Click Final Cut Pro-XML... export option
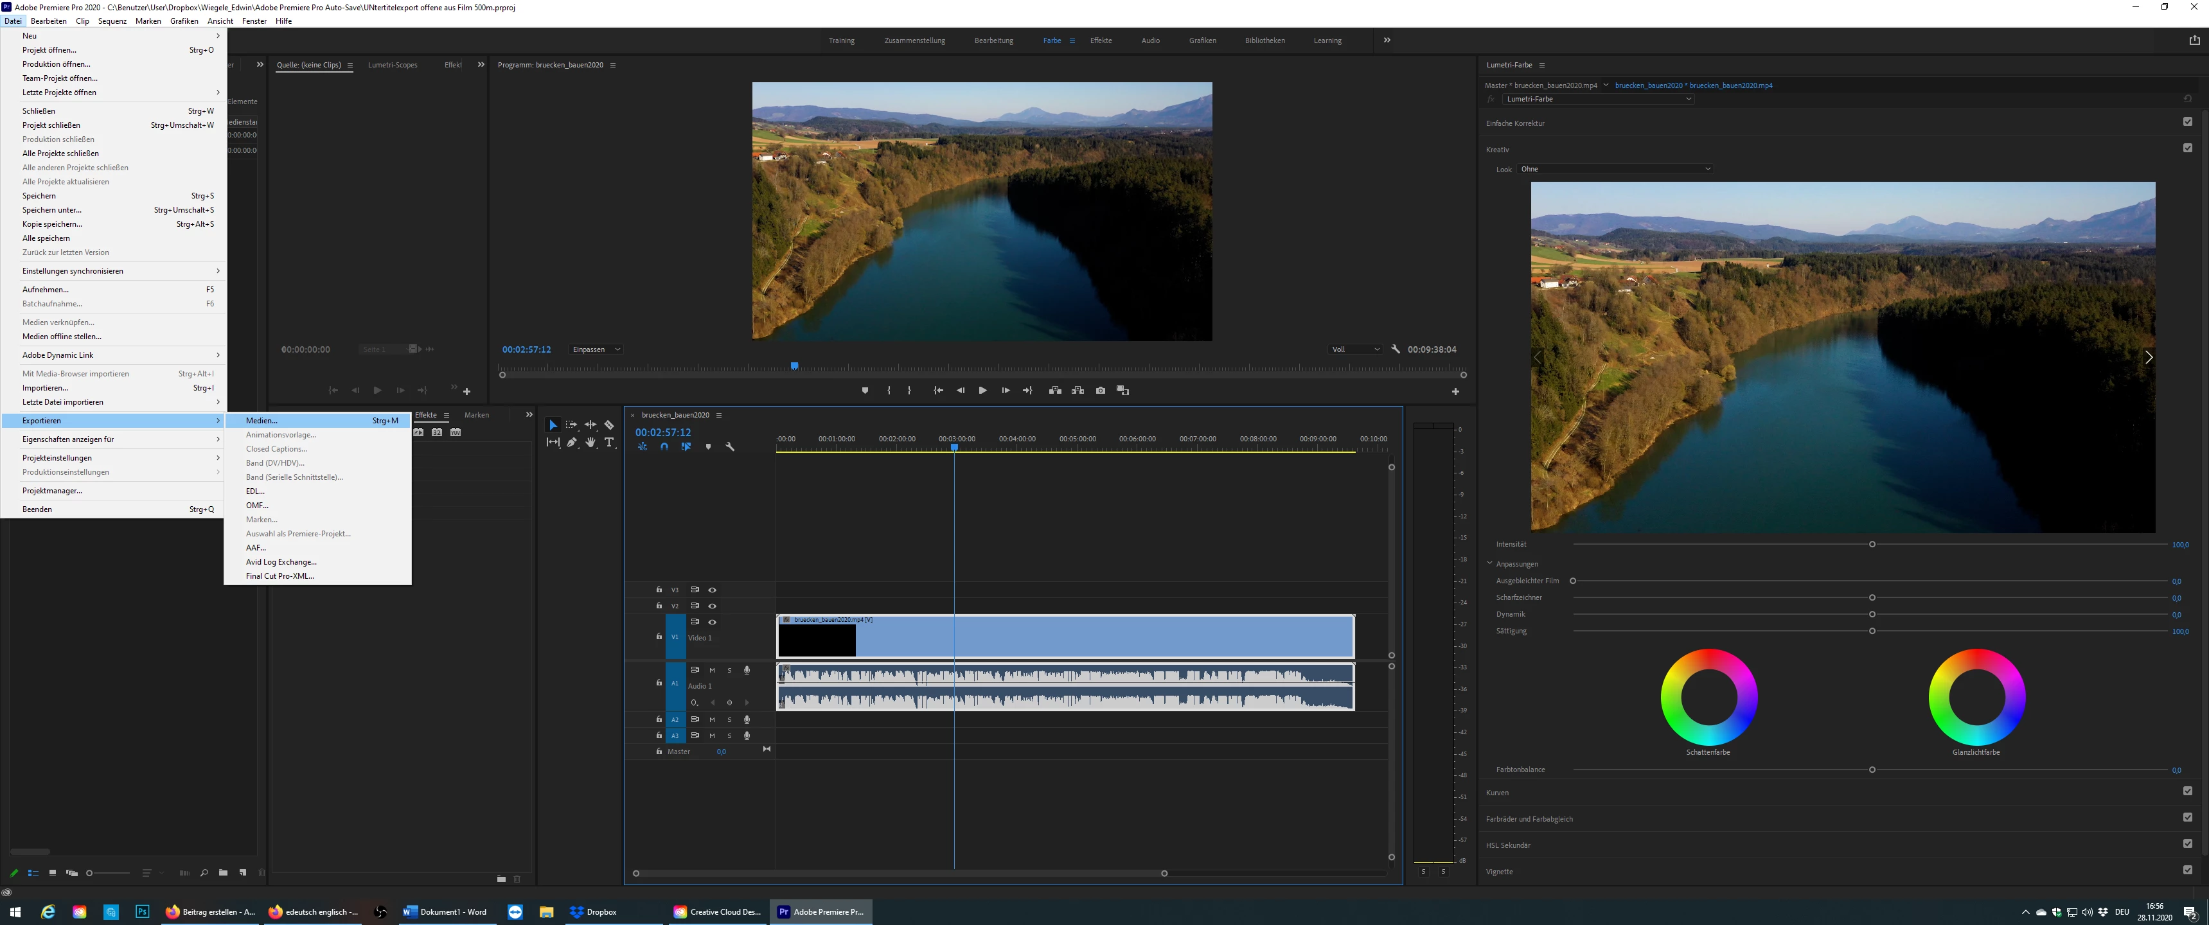This screenshot has height=925, width=2209. click(x=279, y=576)
